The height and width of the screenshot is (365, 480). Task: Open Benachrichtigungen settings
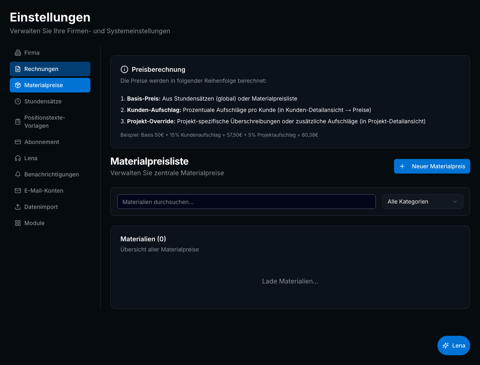pyautogui.click(x=50, y=174)
